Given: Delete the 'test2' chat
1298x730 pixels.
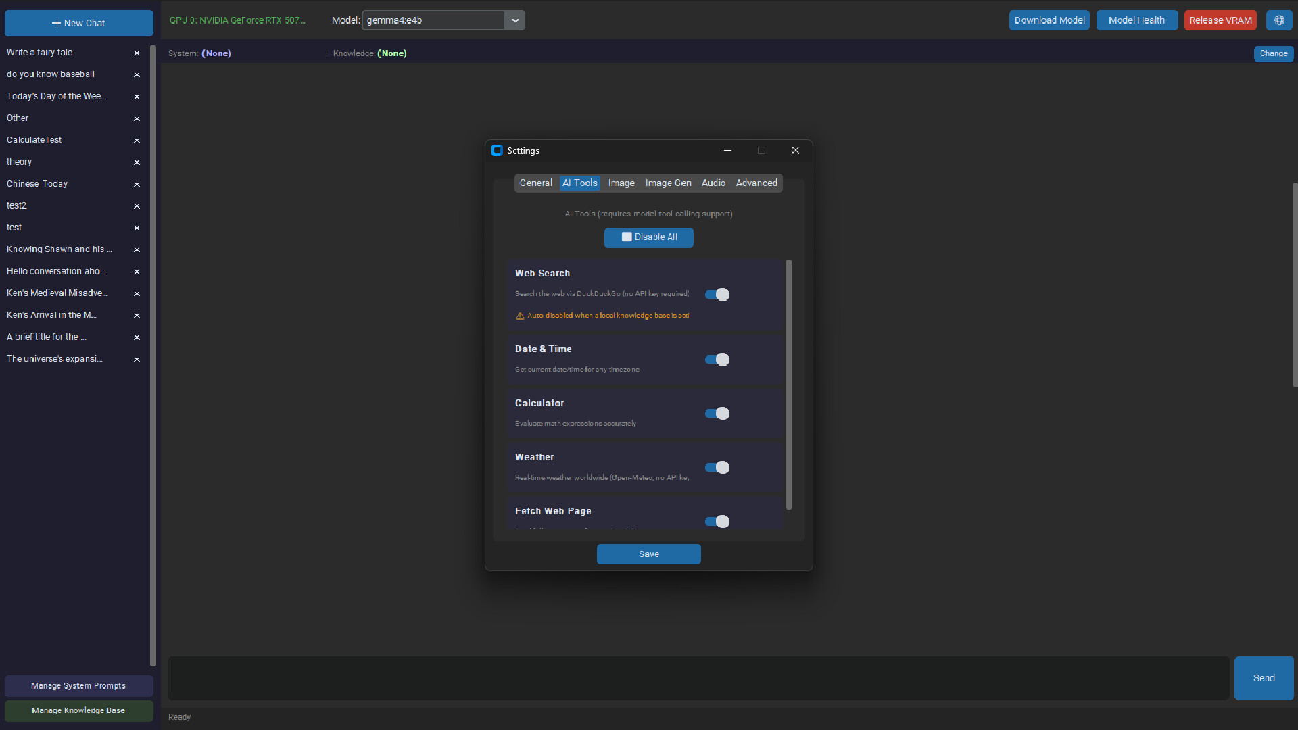Looking at the screenshot, I should pos(137,205).
